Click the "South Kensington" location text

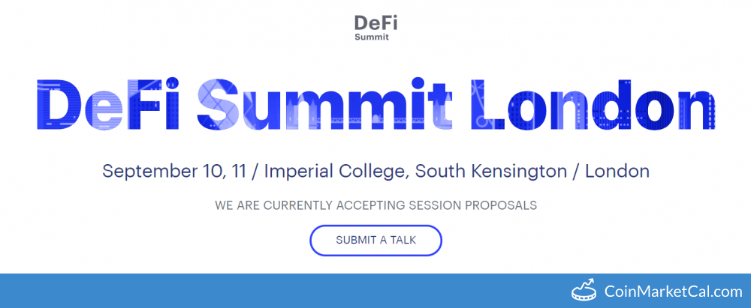[x=488, y=172]
